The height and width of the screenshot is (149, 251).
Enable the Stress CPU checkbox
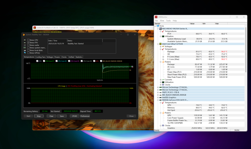coord(28,40)
